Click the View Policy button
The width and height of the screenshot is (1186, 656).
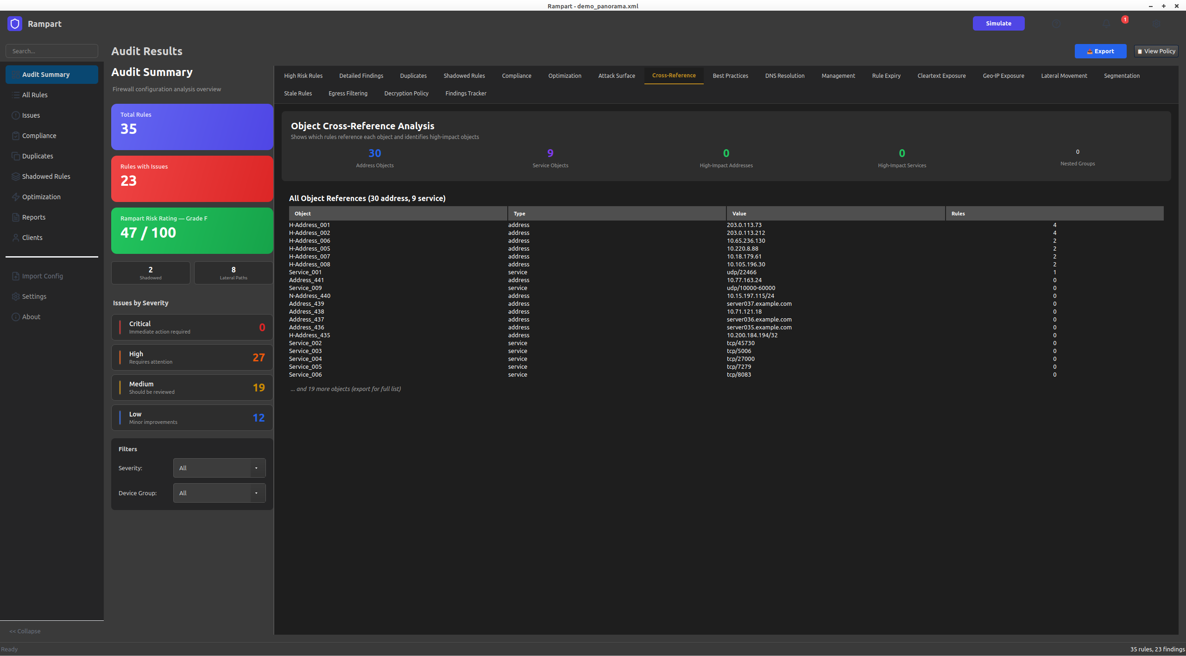pyautogui.click(x=1156, y=51)
